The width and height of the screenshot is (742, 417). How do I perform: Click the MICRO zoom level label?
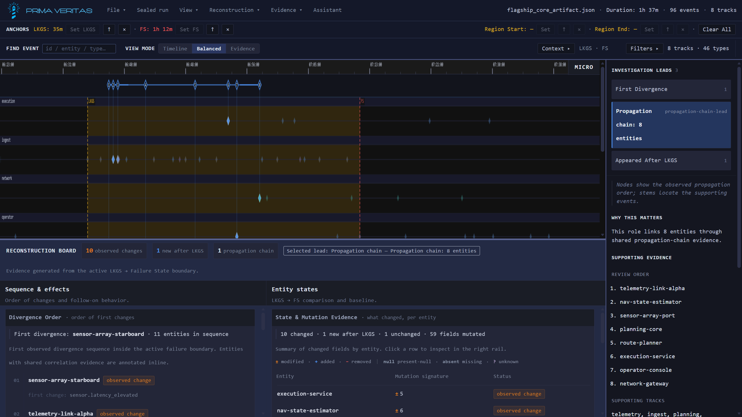click(584, 67)
